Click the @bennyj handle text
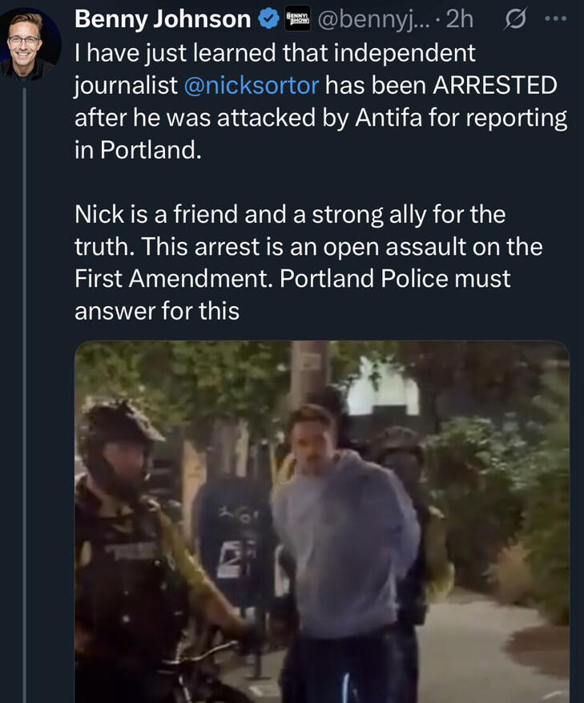Viewport: 584px width, 703px height. pyautogui.click(x=372, y=20)
